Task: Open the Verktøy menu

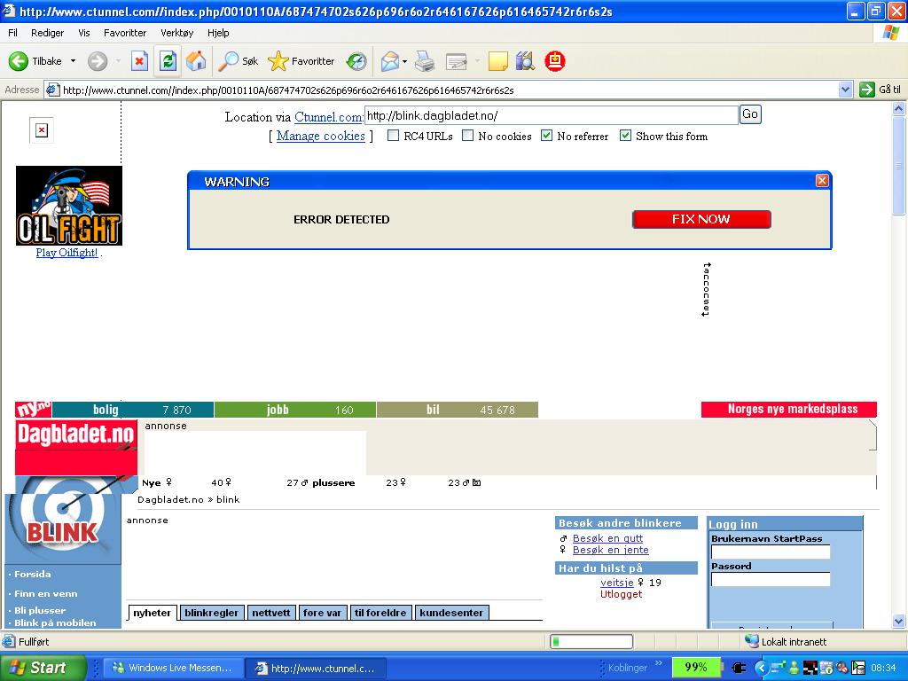Action: coord(177,33)
